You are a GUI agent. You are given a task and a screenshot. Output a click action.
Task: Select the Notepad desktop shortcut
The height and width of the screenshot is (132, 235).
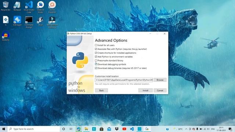click(x=17, y=6)
